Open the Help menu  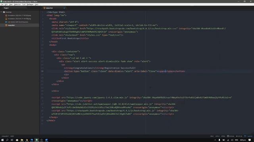tap(37, 4)
